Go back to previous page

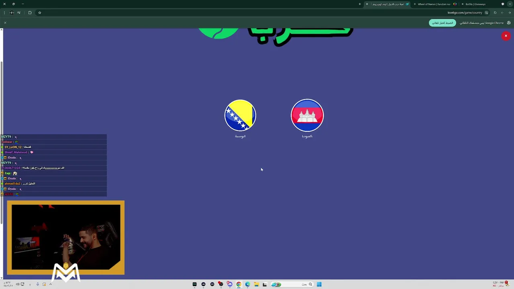(510, 13)
